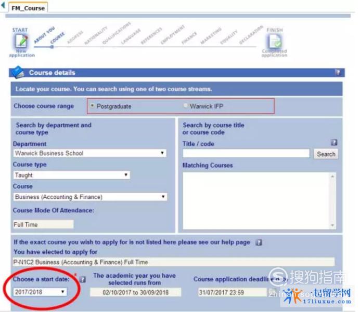Click inside the Matching Courses list box
The image size is (360, 312).
pos(256,201)
